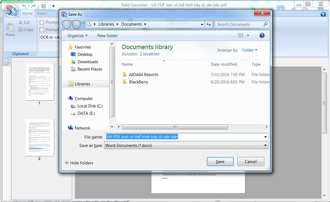The image size is (330, 202).
Task: Open the Arrange by Folder dropdown
Action: tap(250, 50)
